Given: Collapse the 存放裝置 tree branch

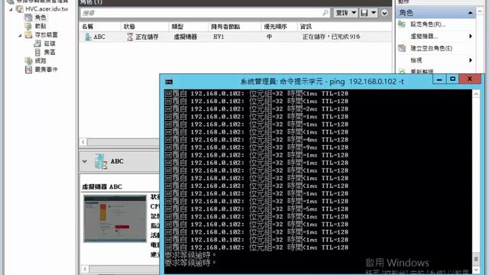Looking at the screenshot, I should tap(20, 35).
